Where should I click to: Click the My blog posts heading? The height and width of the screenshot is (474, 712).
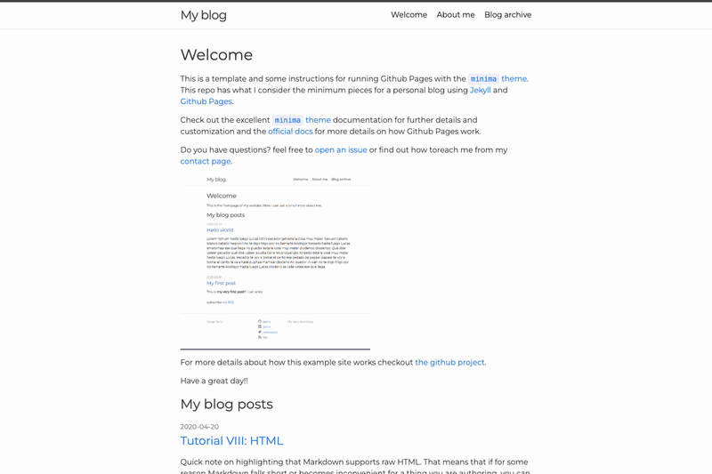[x=227, y=404]
